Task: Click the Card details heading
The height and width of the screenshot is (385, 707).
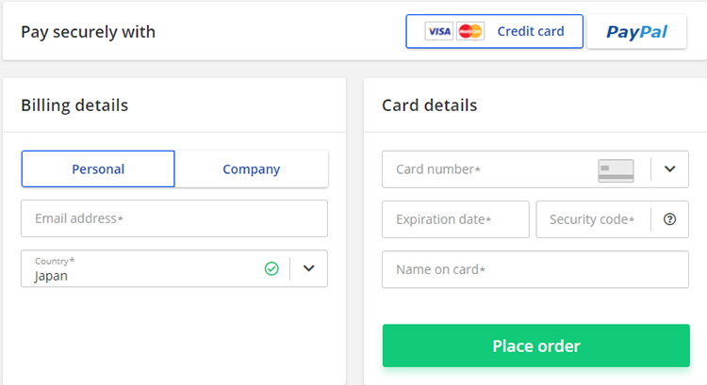Action: (429, 105)
